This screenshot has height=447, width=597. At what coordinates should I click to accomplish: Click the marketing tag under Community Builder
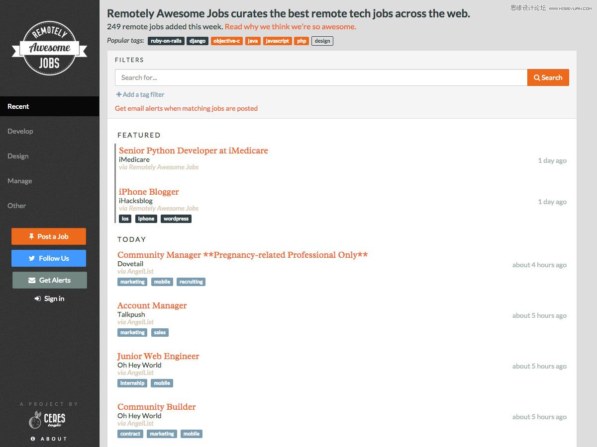point(162,434)
